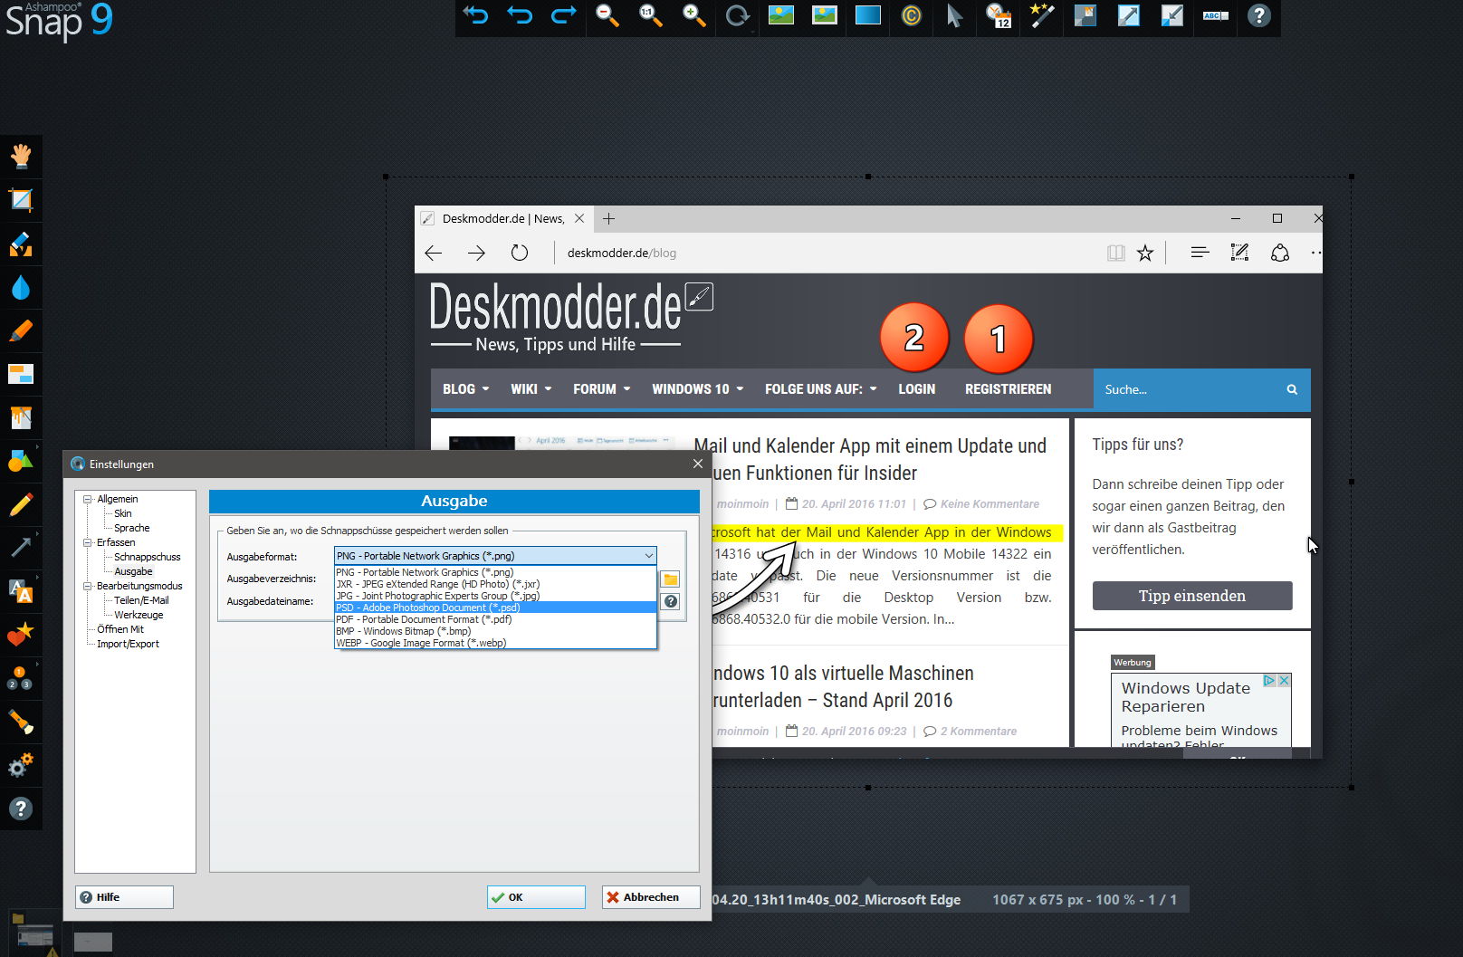Click the single undo arrow icon
The height and width of the screenshot is (957, 1463).
[x=520, y=15]
